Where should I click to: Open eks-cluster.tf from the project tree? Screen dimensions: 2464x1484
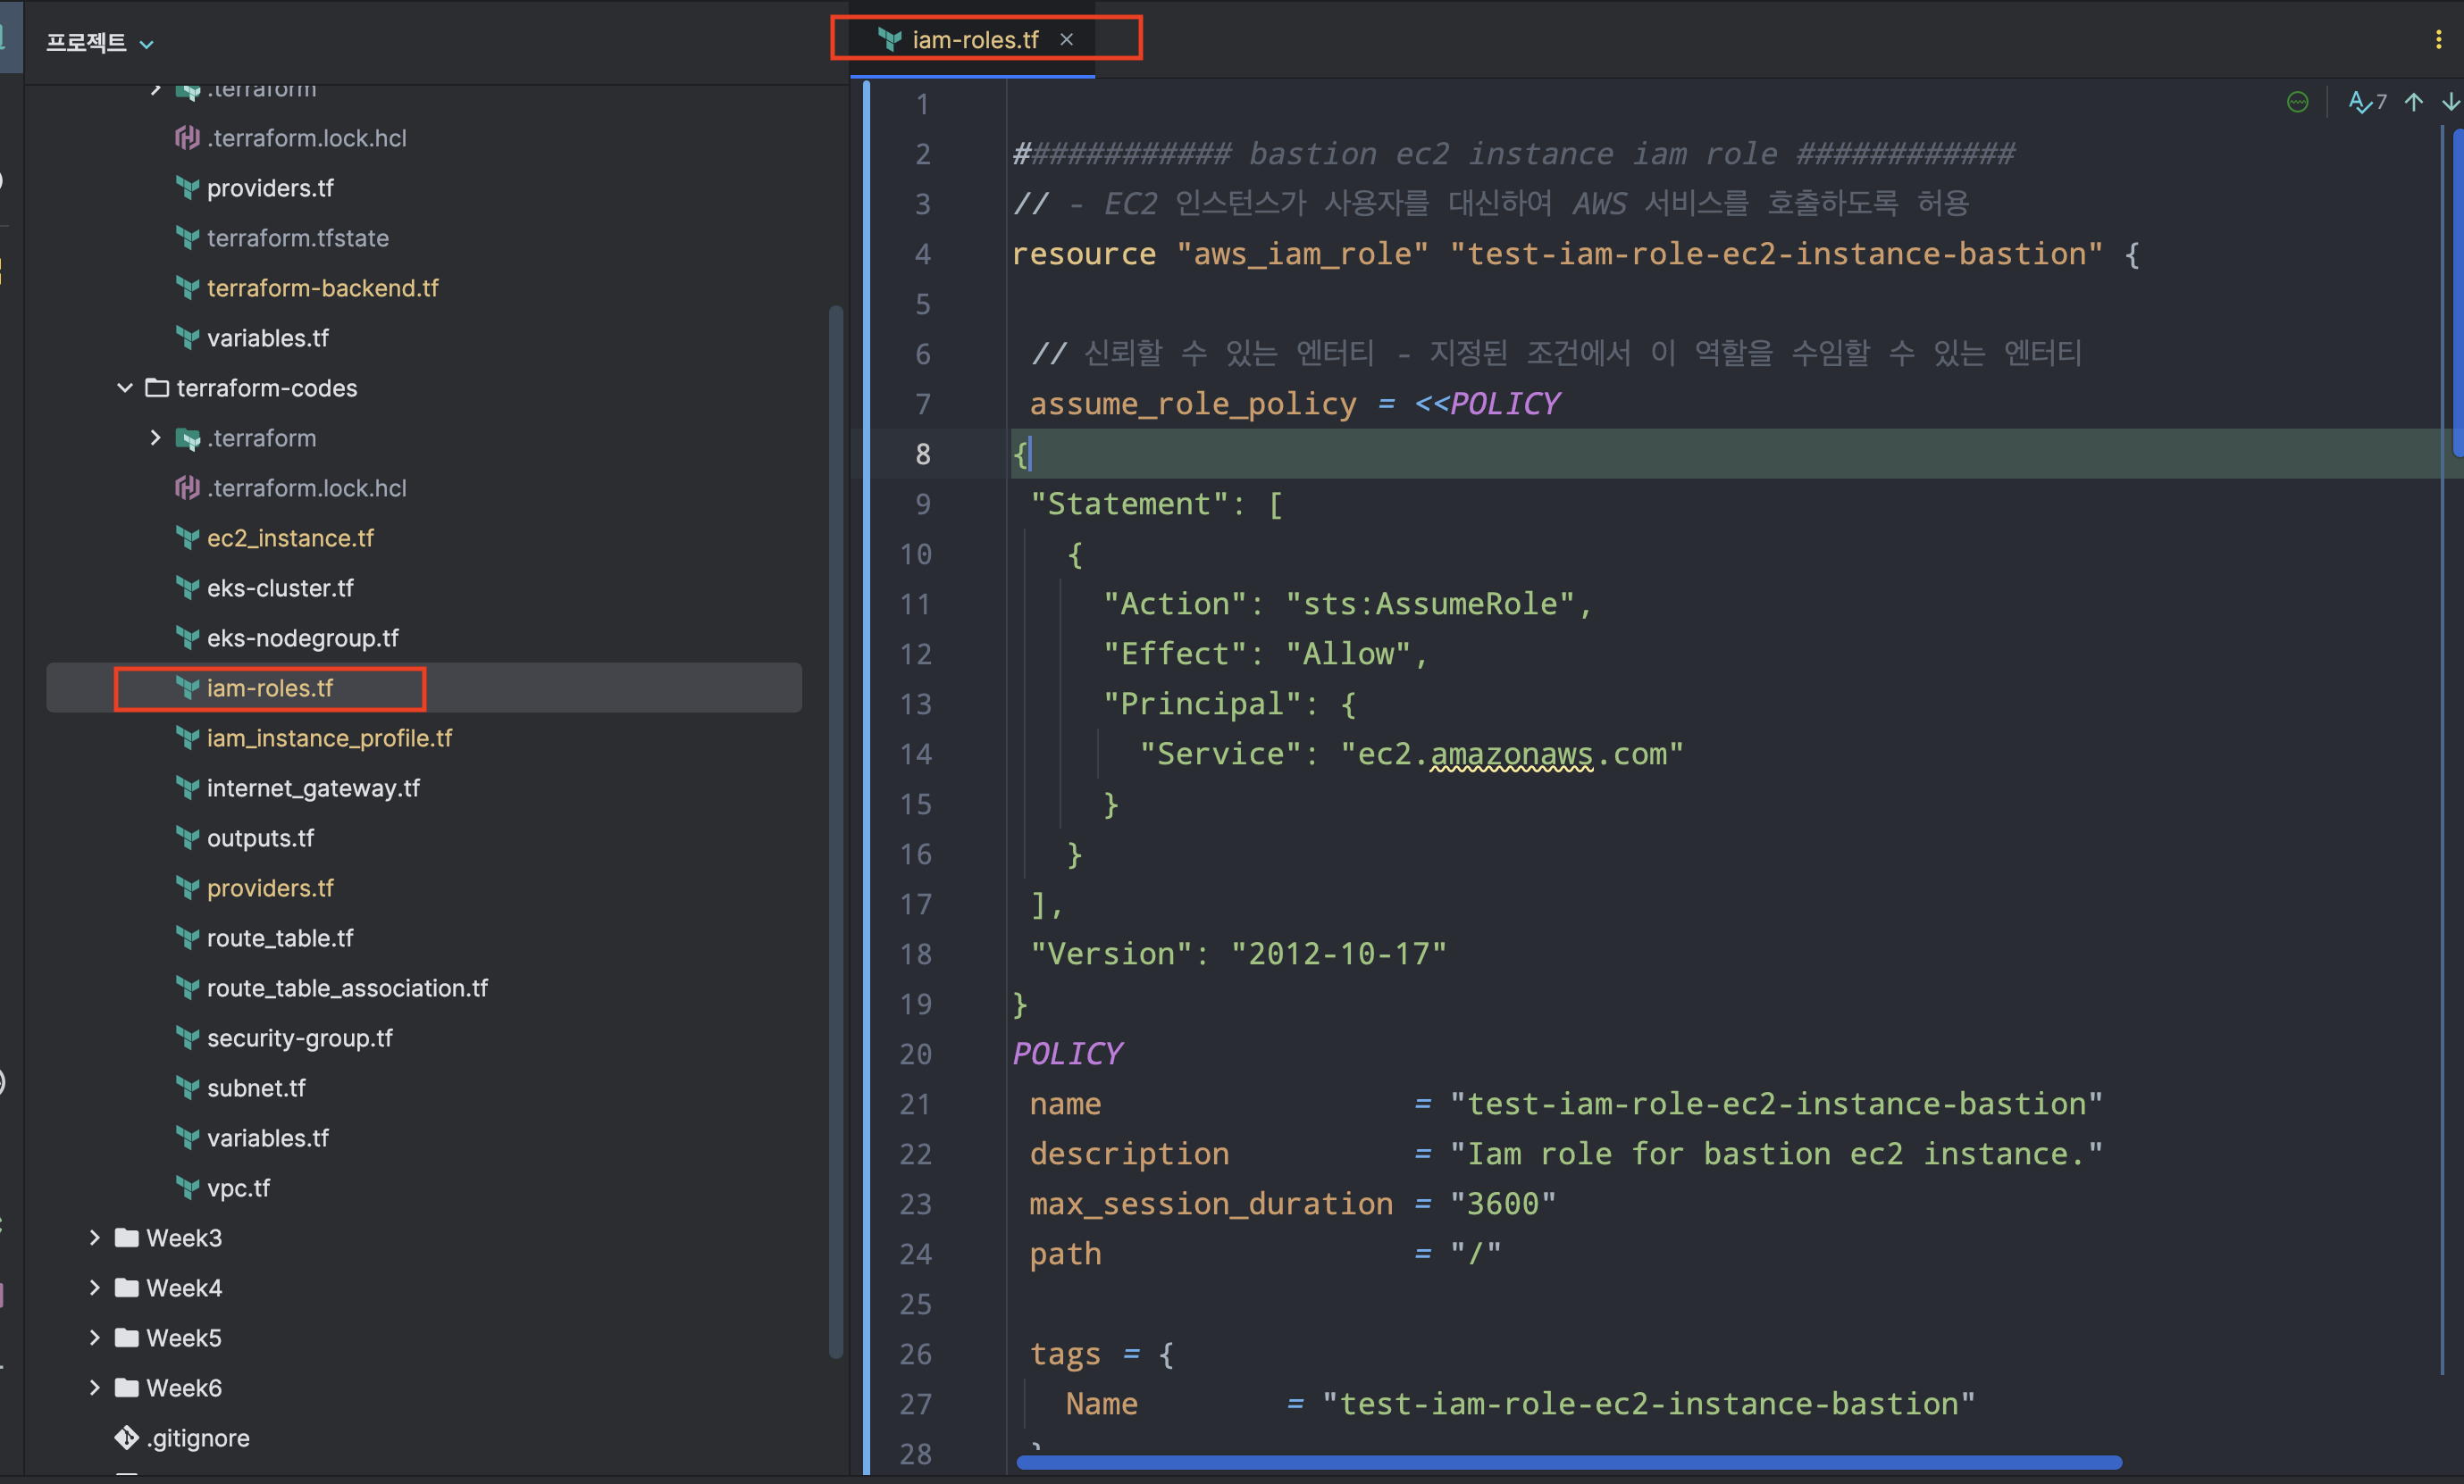click(x=279, y=588)
